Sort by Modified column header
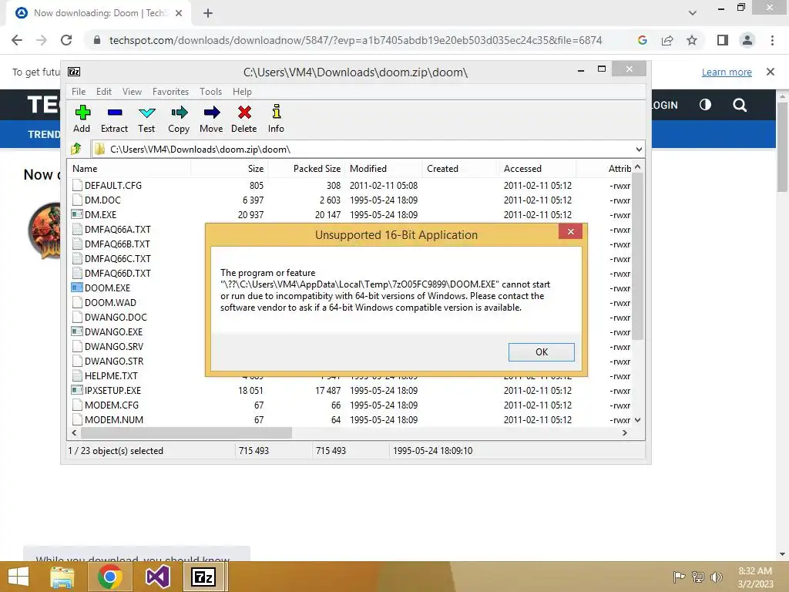789x592 pixels. 384,169
